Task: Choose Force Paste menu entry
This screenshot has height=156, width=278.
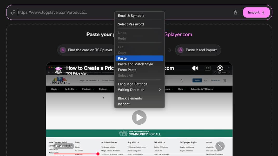Action: coord(139,70)
